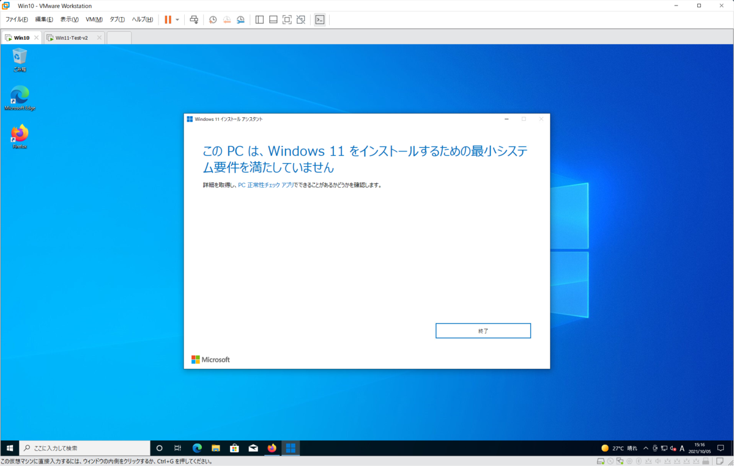Pause the virtual machine with the orange button
Image resolution: width=734 pixels, height=466 pixels.
pos(168,20)
